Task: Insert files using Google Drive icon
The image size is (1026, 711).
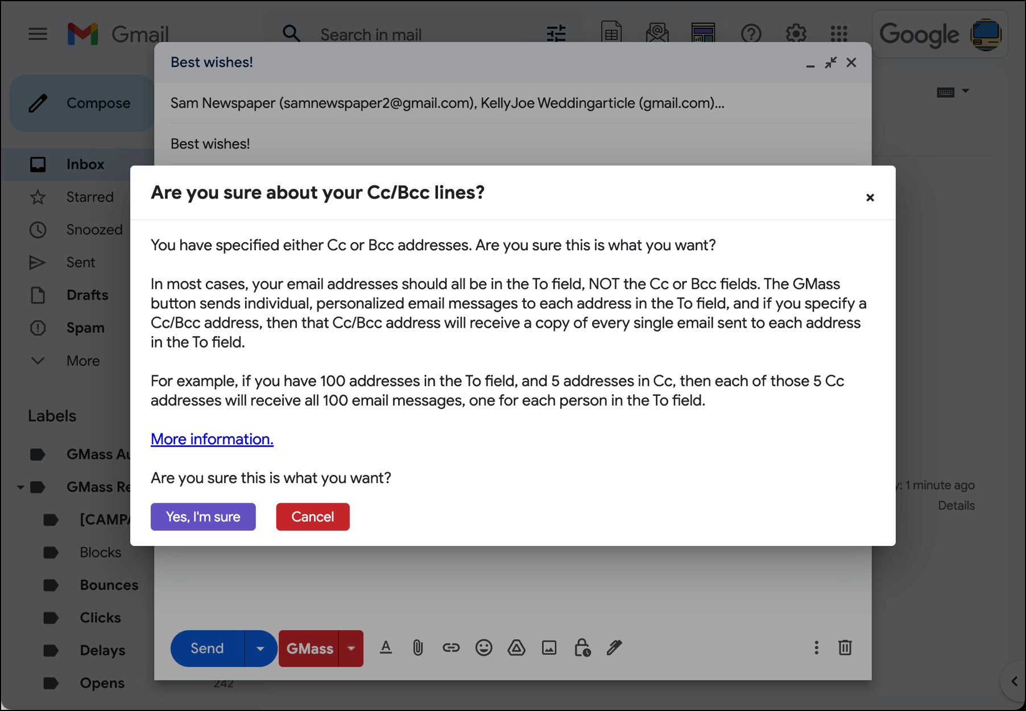Action: [516, 647]
